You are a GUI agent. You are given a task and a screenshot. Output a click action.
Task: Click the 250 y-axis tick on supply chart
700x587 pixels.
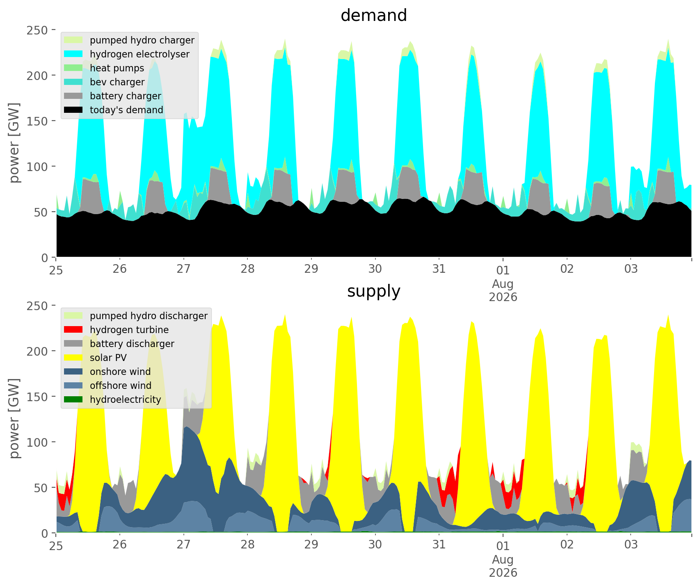click(38, 306)
